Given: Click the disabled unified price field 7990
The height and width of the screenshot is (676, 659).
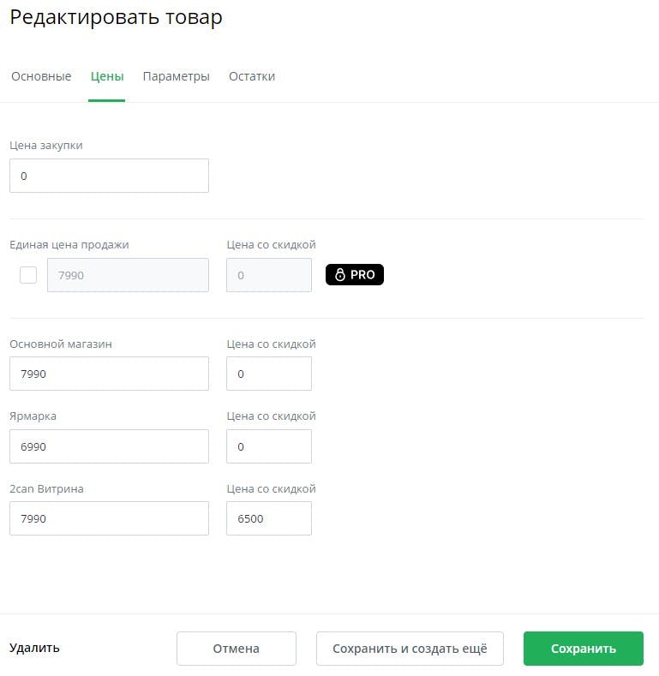Looking at the screenshot, I should [x=128, y=275].
